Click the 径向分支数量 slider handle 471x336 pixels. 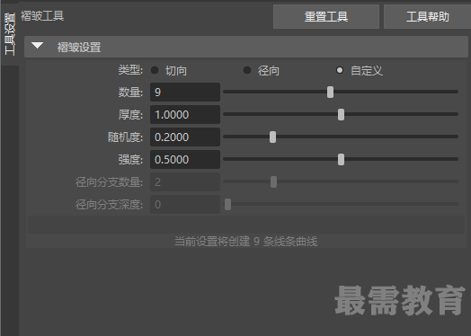273,182
